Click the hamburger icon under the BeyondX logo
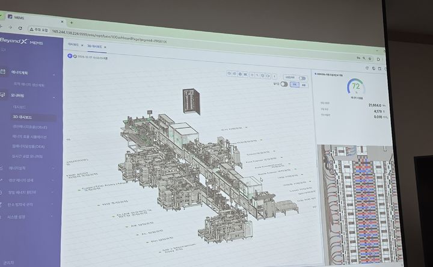The width and height of the screenshot is (433, 267). tap(4, 49)
